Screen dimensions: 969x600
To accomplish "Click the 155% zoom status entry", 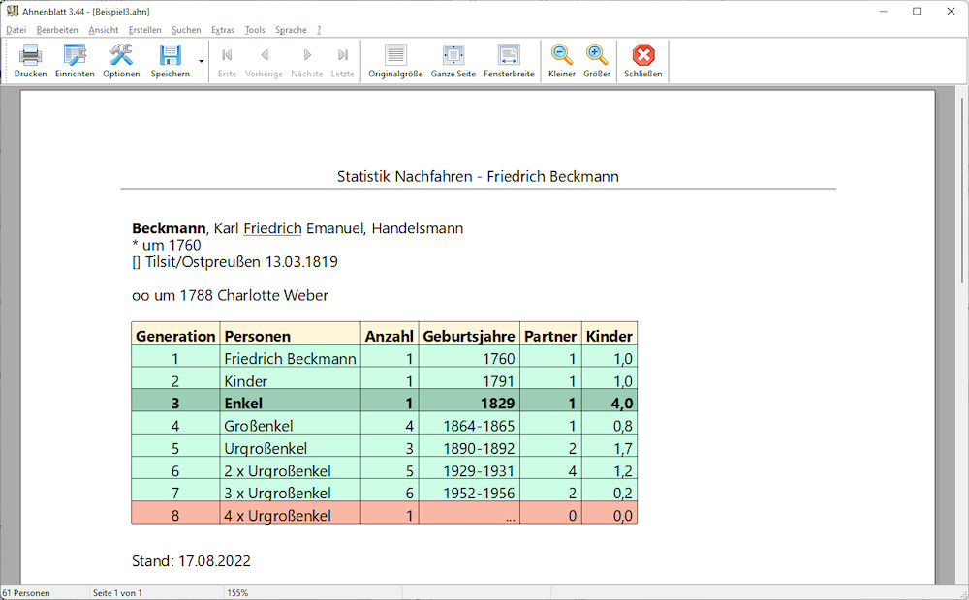I will 237,592.
